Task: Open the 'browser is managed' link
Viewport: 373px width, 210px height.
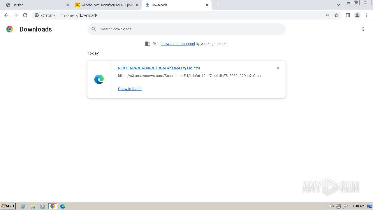Action: point(178,44)
